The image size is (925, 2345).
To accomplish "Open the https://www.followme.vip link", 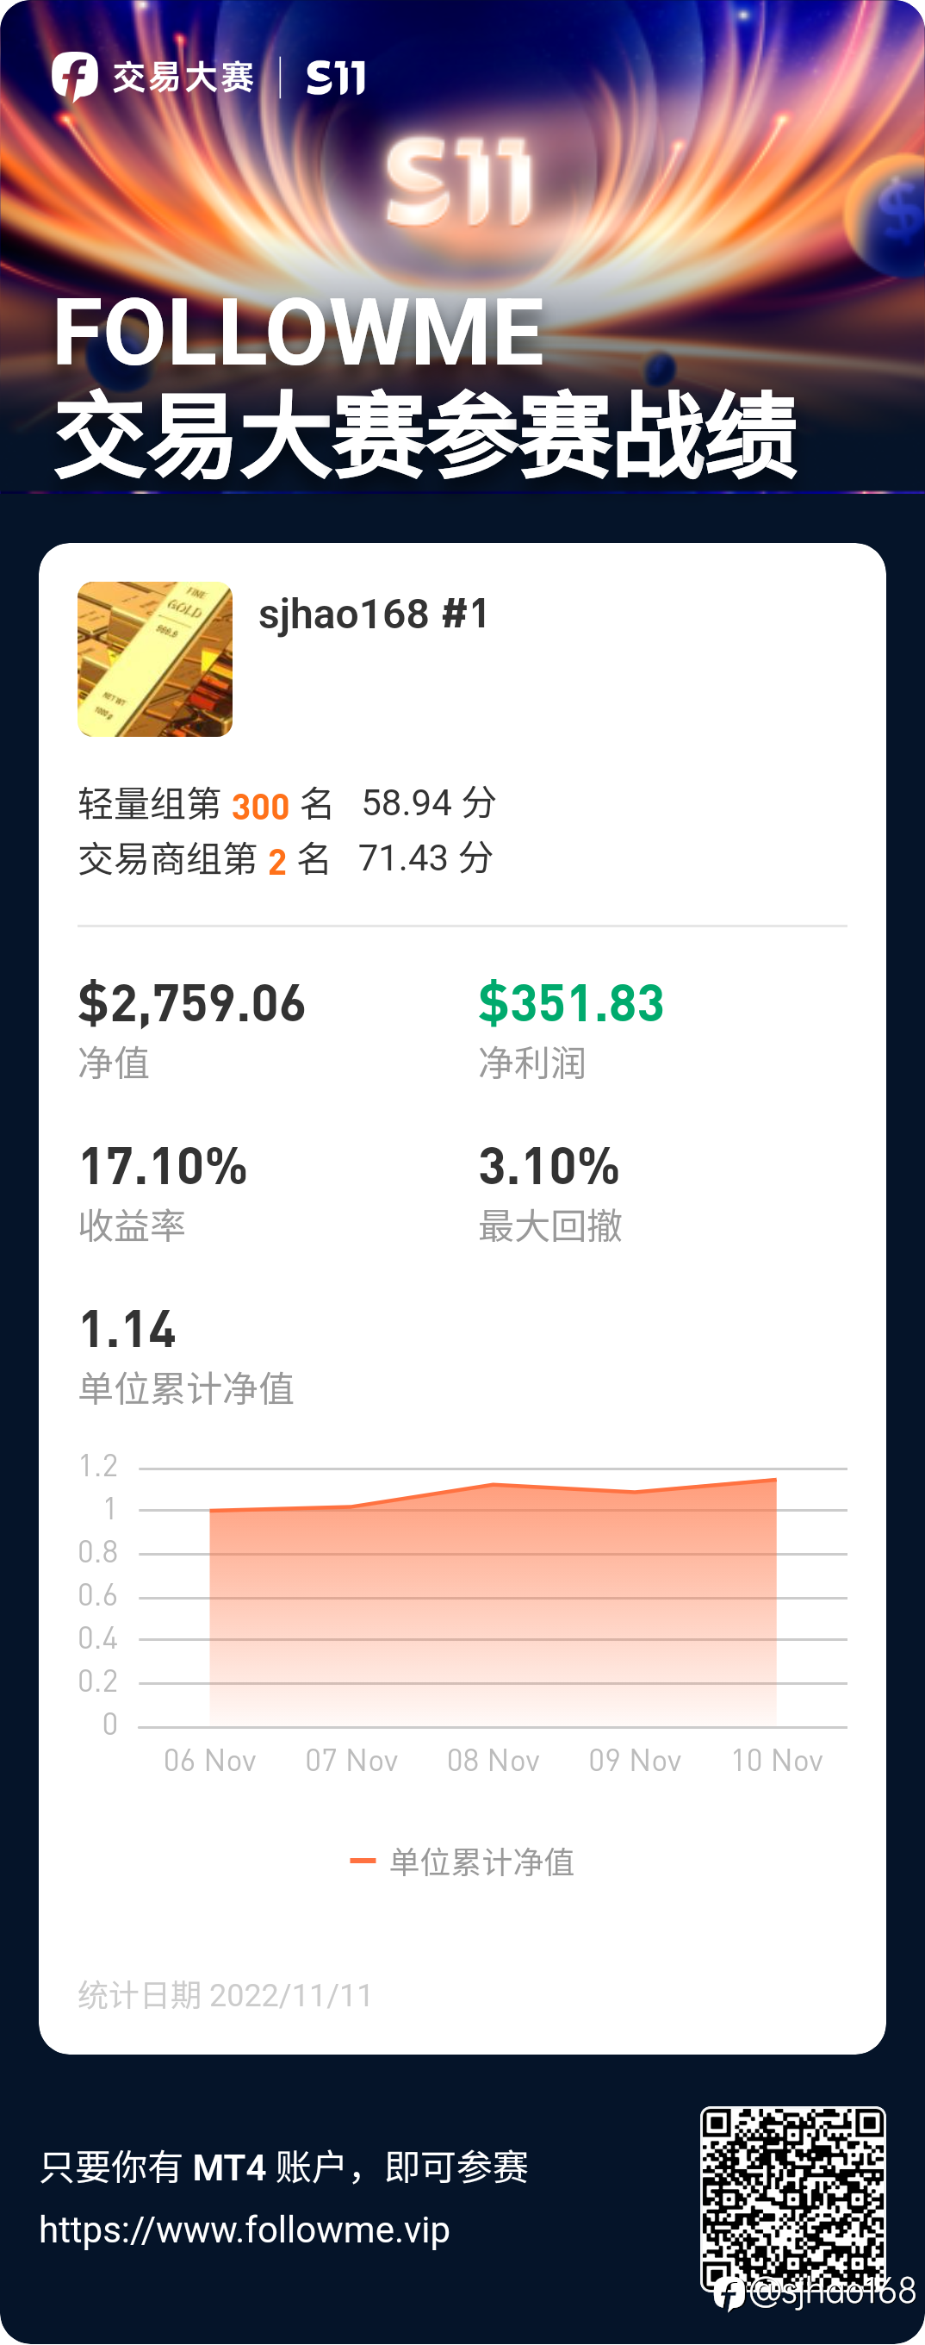I will [245, 2230].
